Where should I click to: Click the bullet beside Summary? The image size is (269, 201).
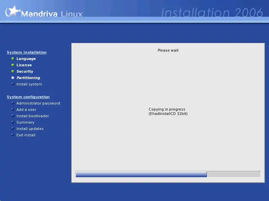(x=13, y=122)
